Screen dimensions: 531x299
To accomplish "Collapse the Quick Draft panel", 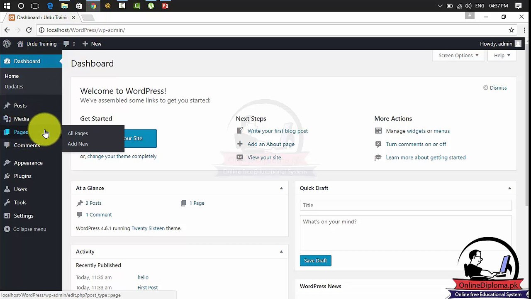I will (x=509, y=188).
